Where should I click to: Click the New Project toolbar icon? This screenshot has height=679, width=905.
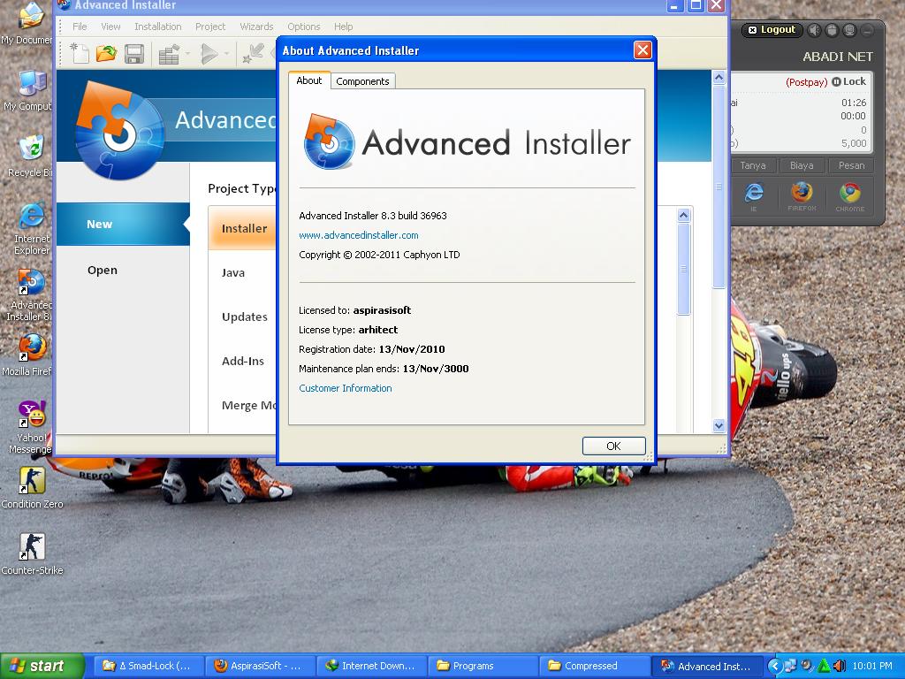pyautogui.click(x=79, y=54)
